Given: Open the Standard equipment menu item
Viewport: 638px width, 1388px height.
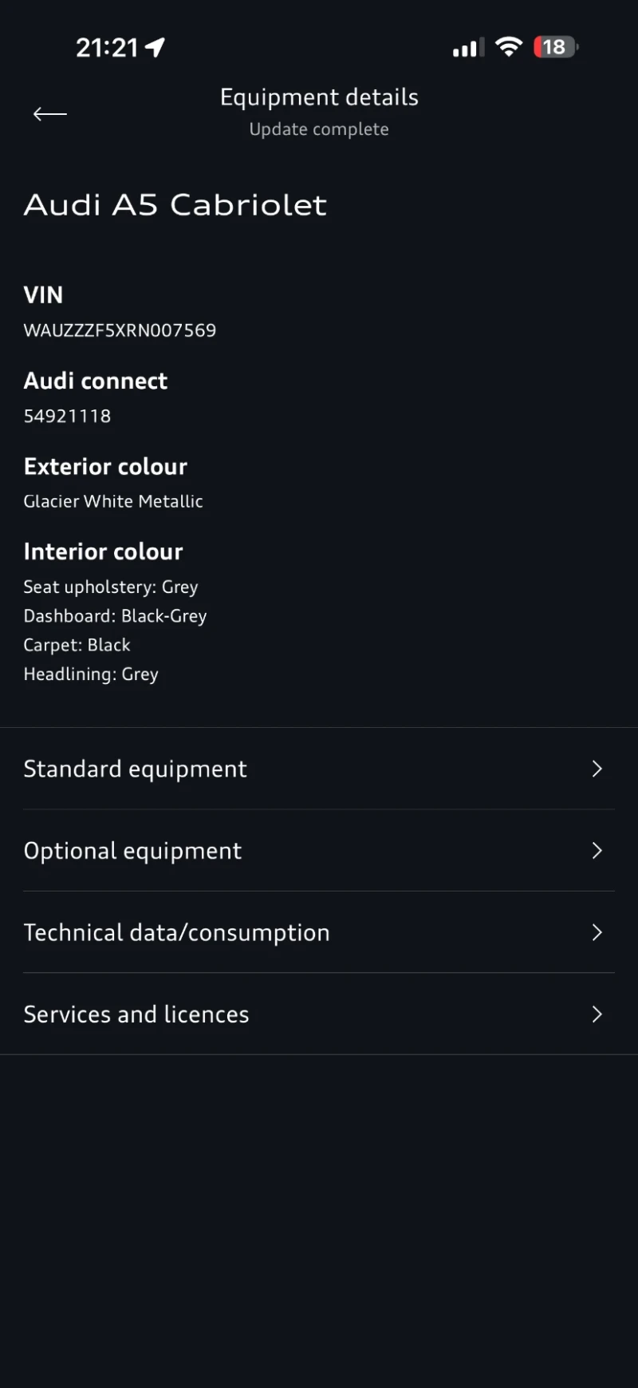Looking at the screenshot, I should click(x=136, y=769).
